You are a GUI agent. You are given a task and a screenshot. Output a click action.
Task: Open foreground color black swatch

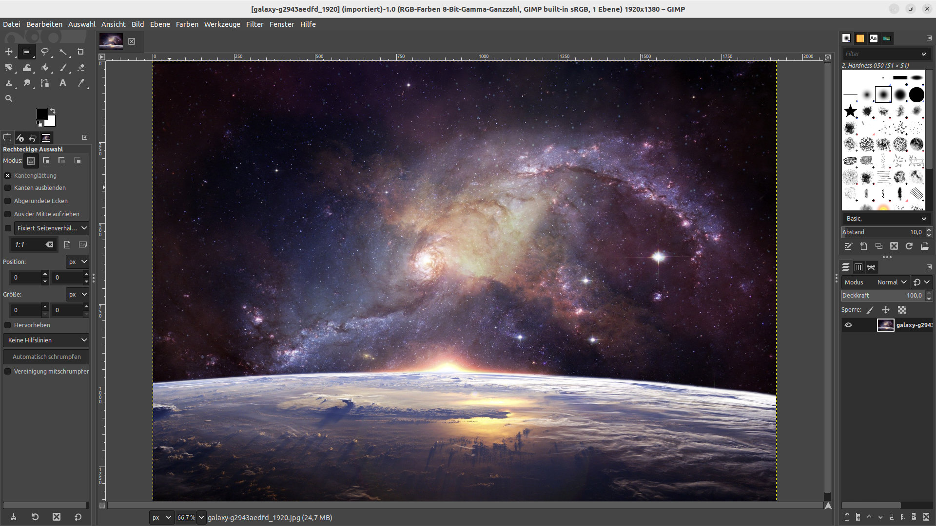(x=41, y=113)
